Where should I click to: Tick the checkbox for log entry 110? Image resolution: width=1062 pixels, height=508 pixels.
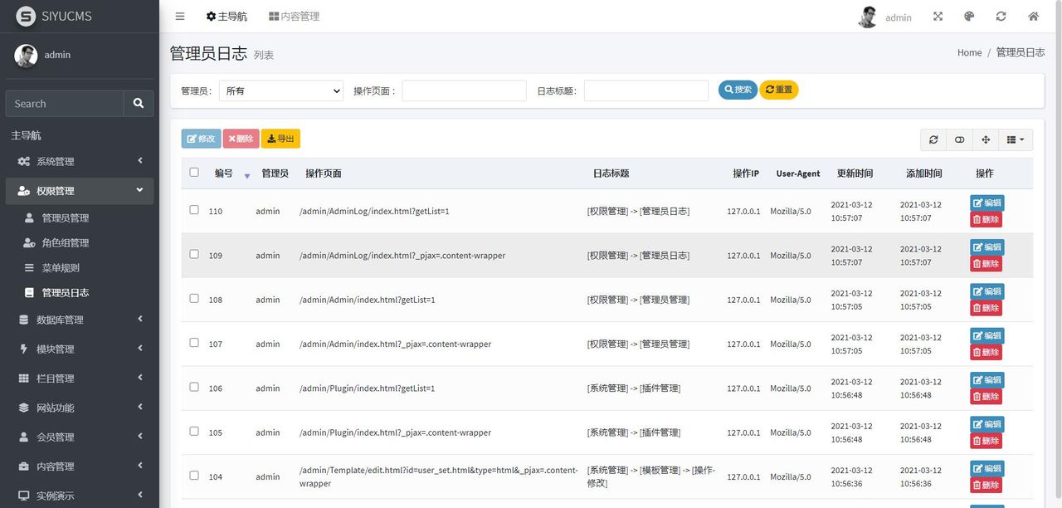(x=193, y=210)
